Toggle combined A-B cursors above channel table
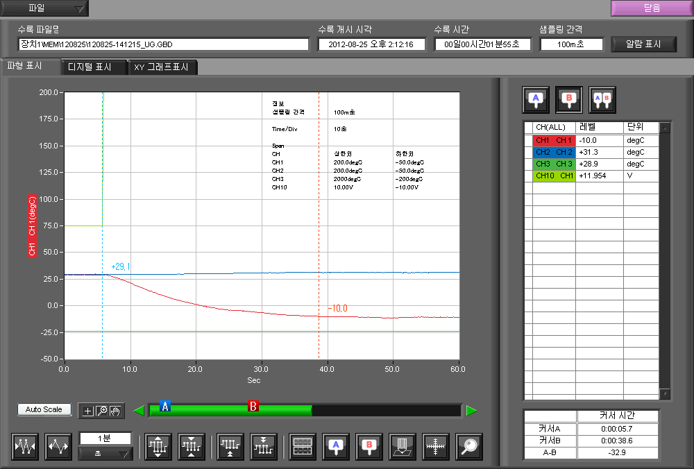Screen dimensions: 694x469 pyautogui.click(x=602, y=99)
